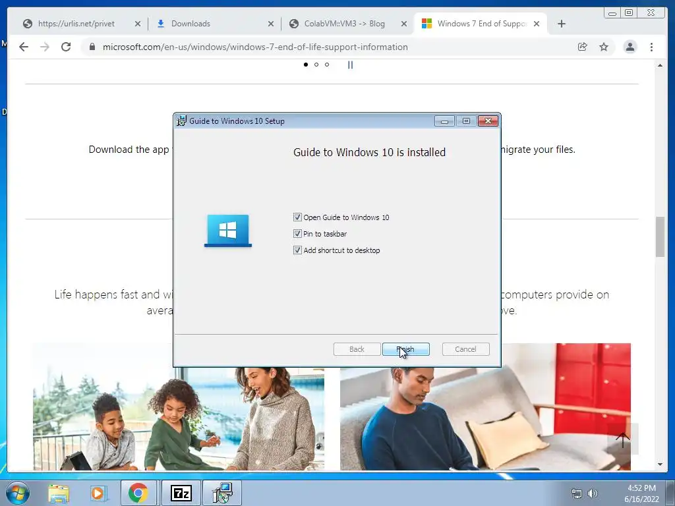Uncheck Add shortcut to desktop
The height and width of the screenshot is (506, 675).
pyautogui.click(x=297, y=250)
